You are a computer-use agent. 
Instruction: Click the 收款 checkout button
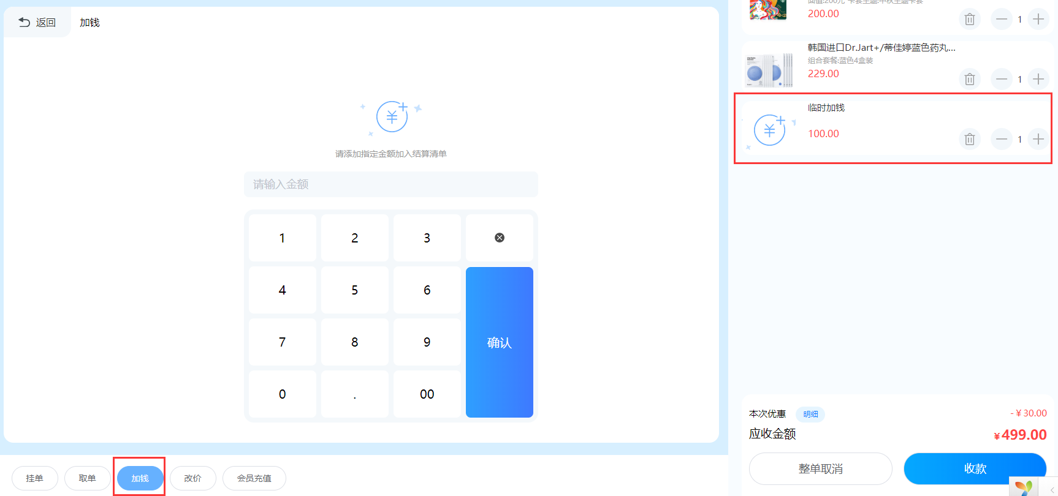pos(975,468)
